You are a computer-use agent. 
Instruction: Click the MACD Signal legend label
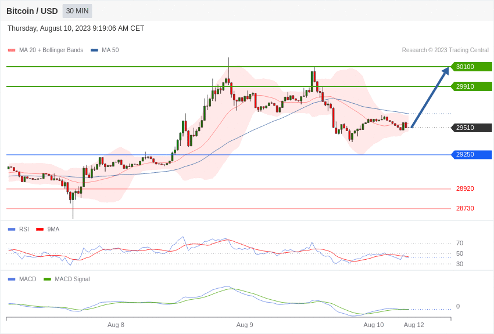[x=72, y=279]
